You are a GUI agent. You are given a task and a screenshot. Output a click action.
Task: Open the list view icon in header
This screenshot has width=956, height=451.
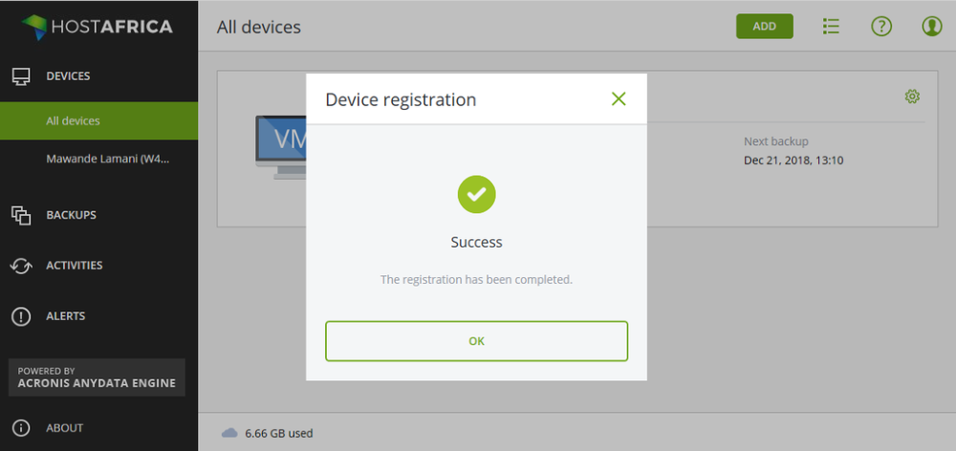831,27
